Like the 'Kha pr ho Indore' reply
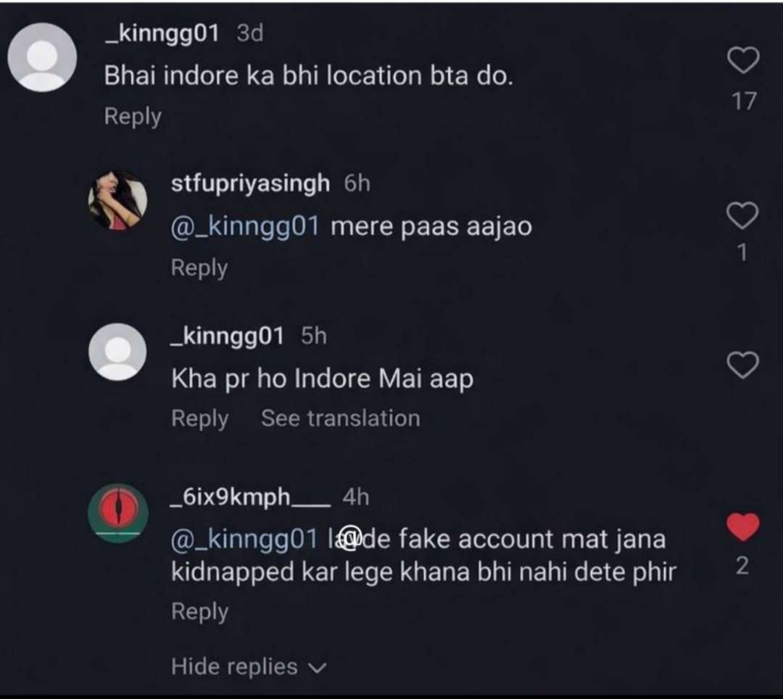 [x=742, y=365]
